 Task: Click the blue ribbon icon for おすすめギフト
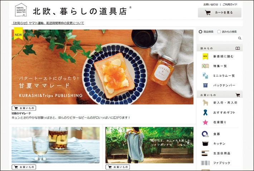[x=205, y=112]
